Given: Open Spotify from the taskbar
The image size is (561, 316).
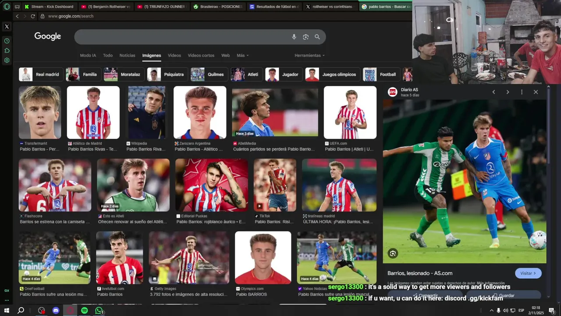Looking at the screenshot, I should [85, 311].
